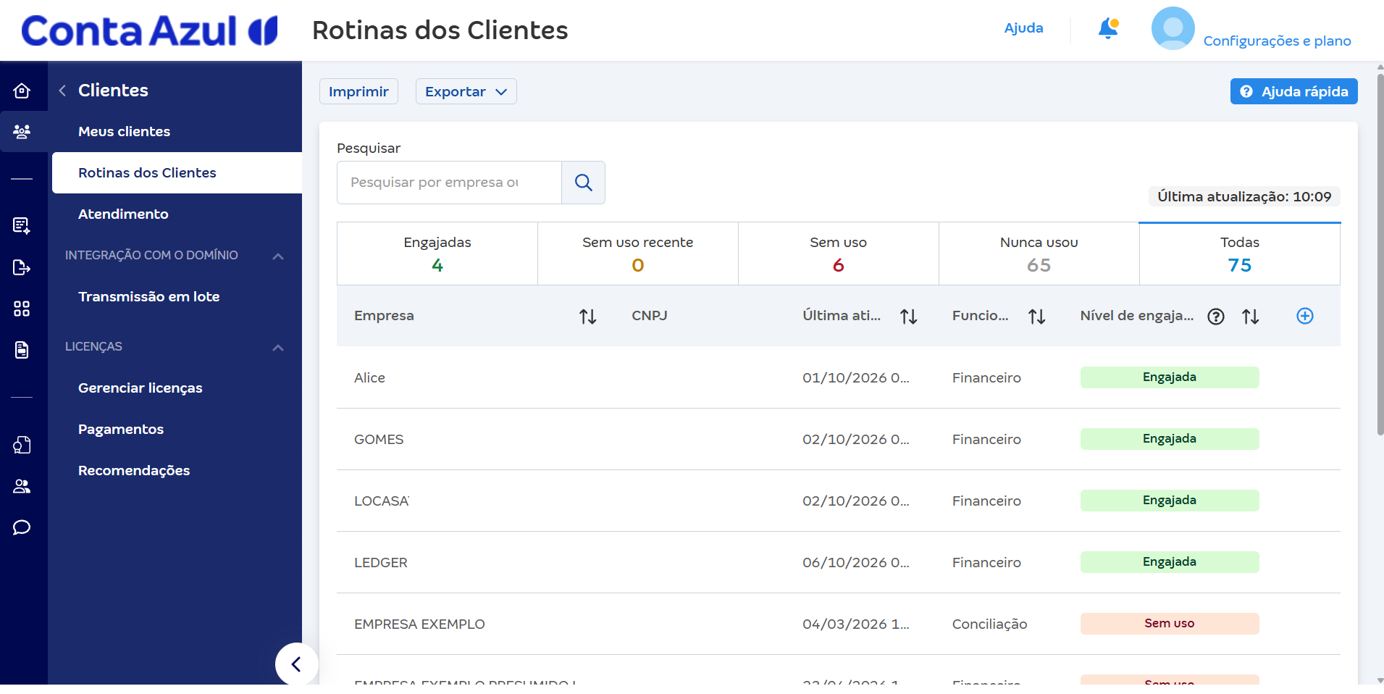Click the magnifier search button
This screenshot has height=694, width=1384.
coord(583,183)
